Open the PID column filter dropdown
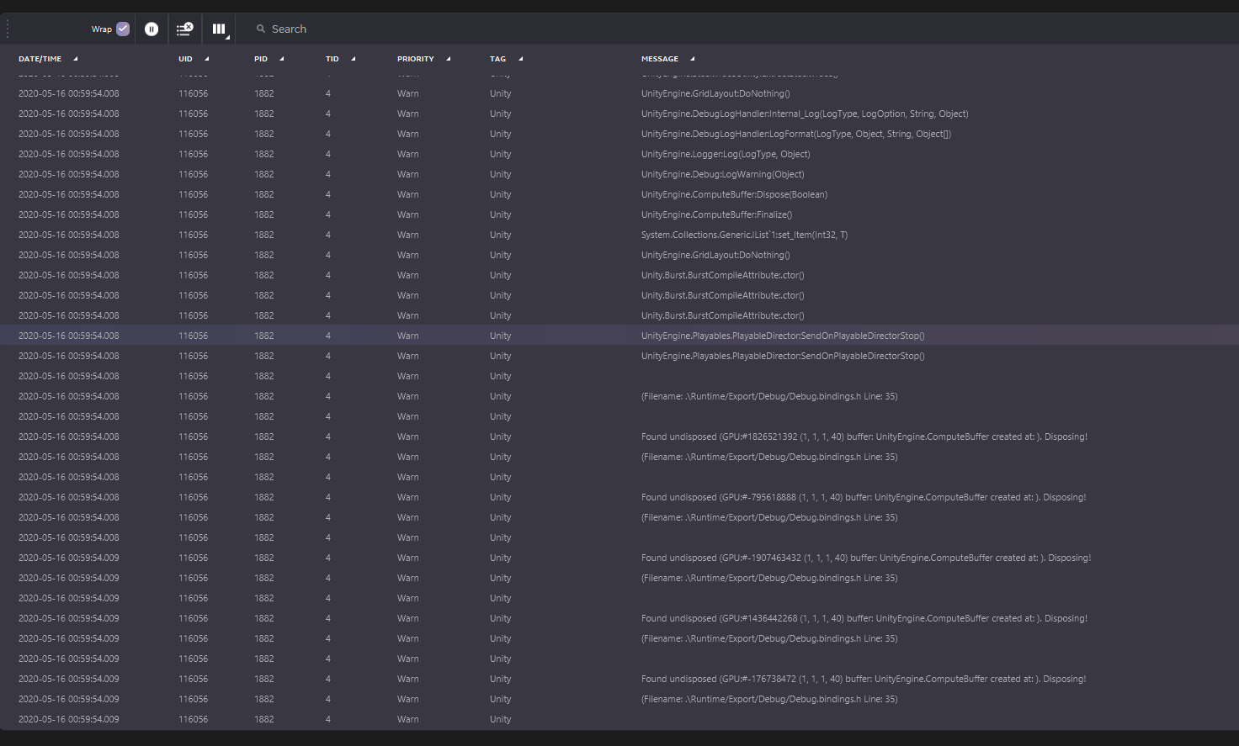 click(x=281, y=59)
